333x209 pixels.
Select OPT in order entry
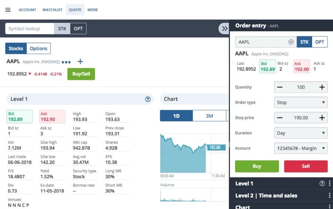[319, 42]
